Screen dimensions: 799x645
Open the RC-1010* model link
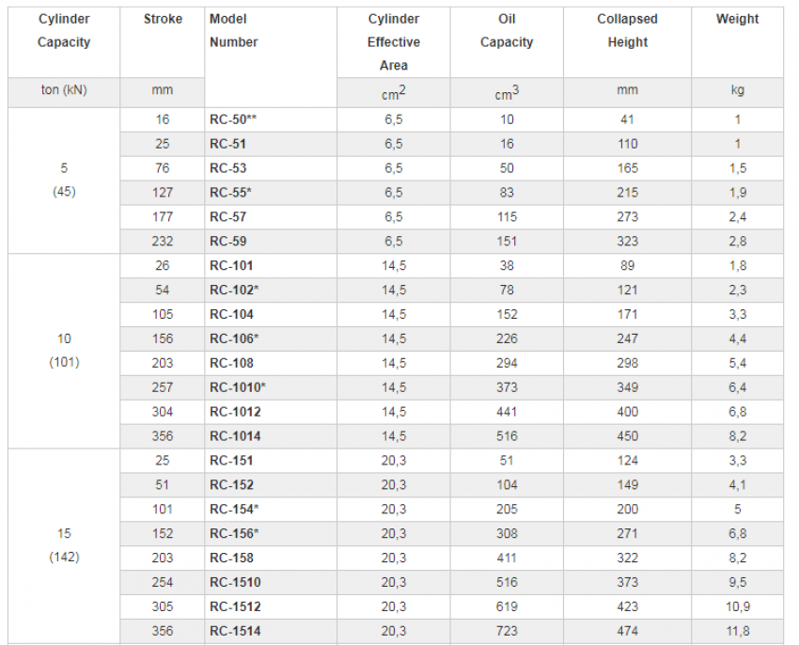coord(238,387)
